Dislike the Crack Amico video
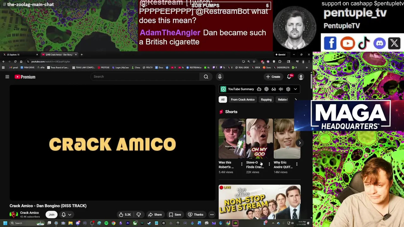404x227 pixels. pos(139,215)
